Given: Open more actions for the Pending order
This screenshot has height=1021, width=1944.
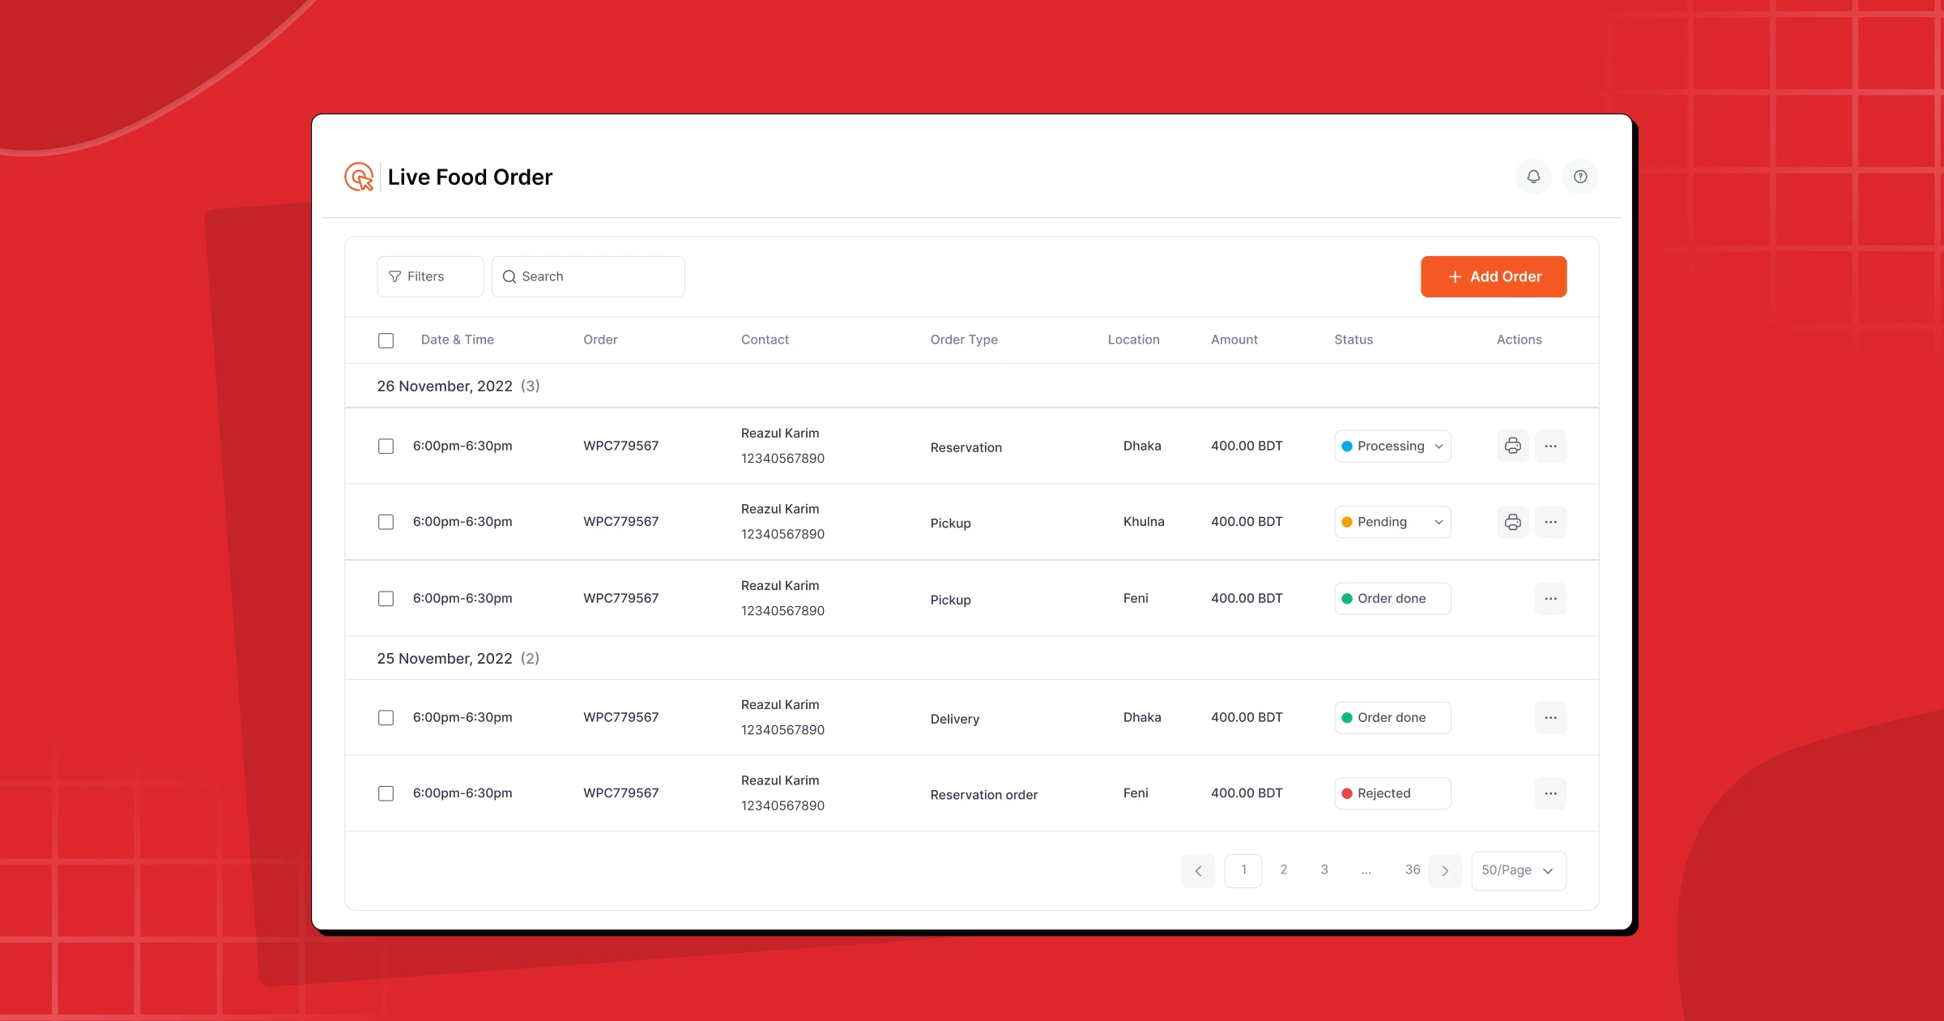Looking at the screenshot, I should point(1550,522).
